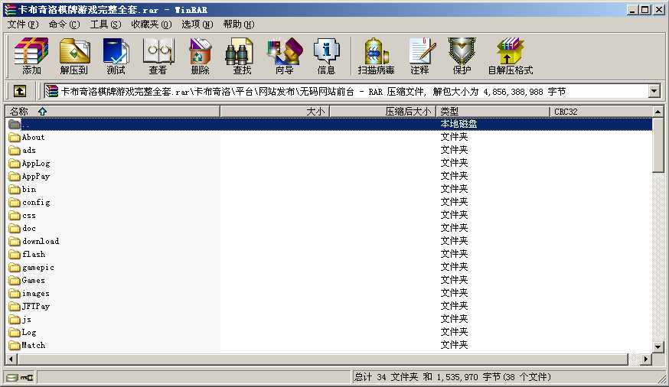Open the 查看 (View) tool
The image size is (669, 387).
click(158, 56)
